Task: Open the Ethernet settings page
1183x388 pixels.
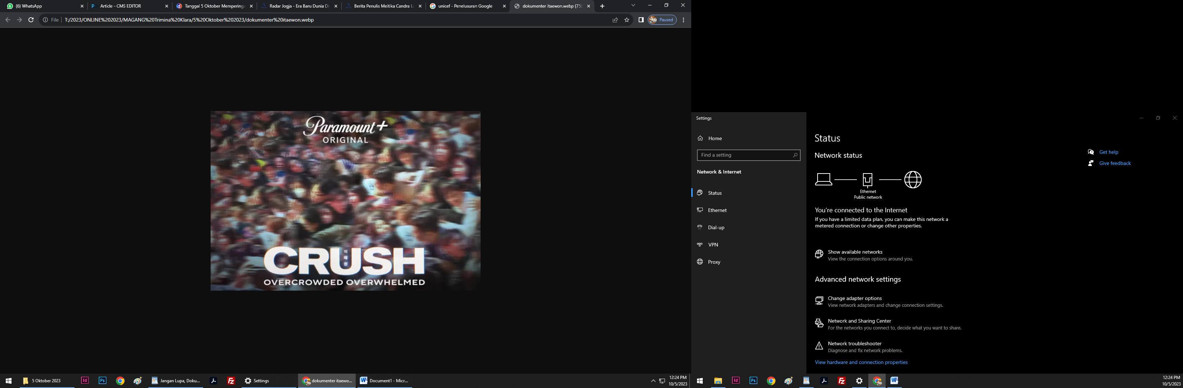Action: coord(748,210)
